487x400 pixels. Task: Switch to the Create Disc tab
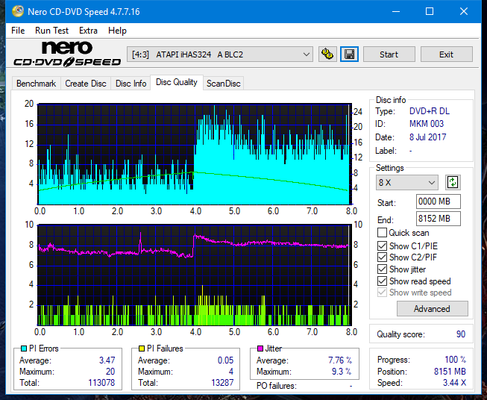click(x=86, y=84)
